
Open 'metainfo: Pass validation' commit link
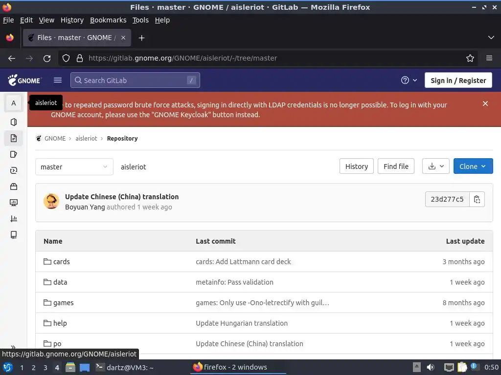coord(234,282)
